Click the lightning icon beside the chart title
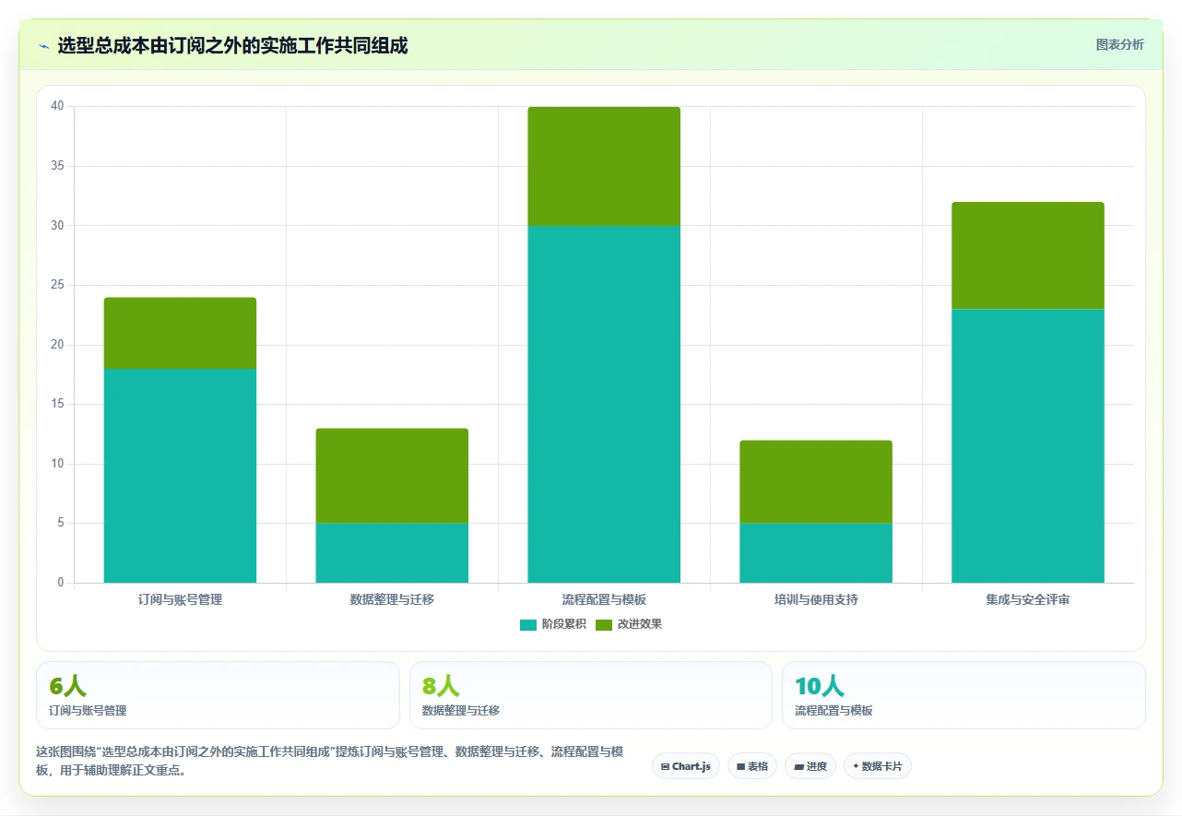Viewport: 1182px width, 816px height. [43, 46]
